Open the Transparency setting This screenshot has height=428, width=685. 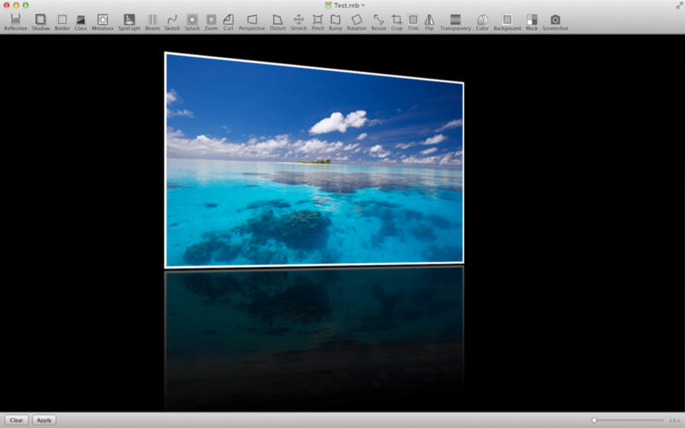456,22
